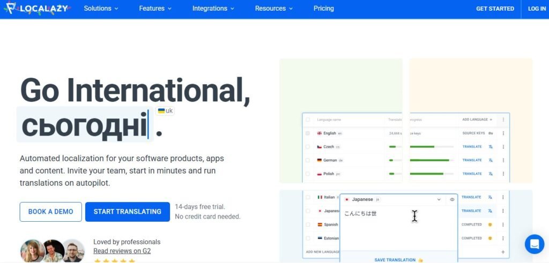
Task: Open the chat support widget
Action: [x=534, y=244]
